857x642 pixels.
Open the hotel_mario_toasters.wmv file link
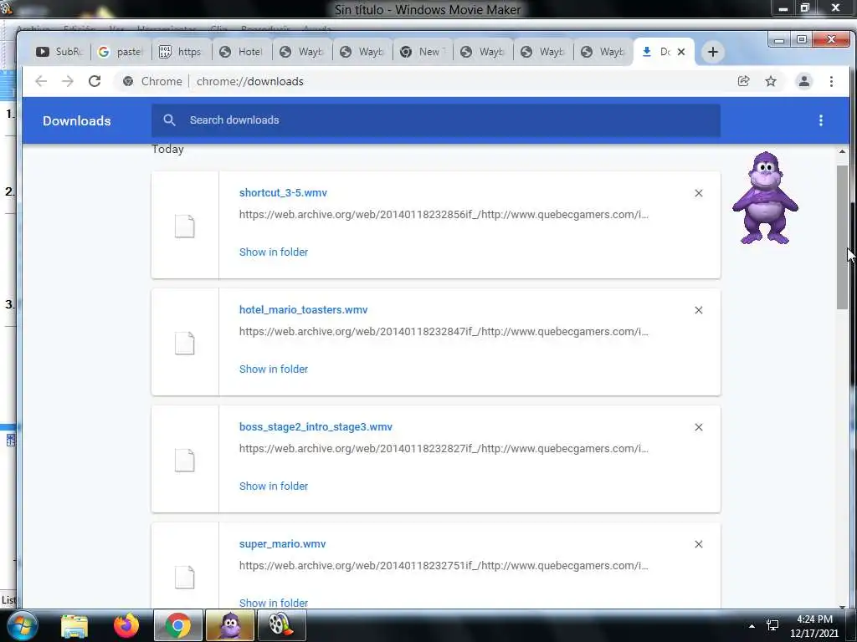click(303, 309)
